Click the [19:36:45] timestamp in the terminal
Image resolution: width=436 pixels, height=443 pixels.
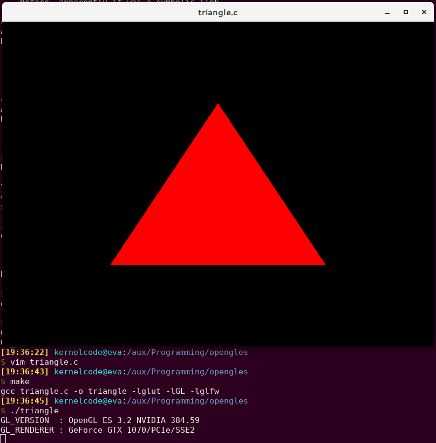pos(25,401)
